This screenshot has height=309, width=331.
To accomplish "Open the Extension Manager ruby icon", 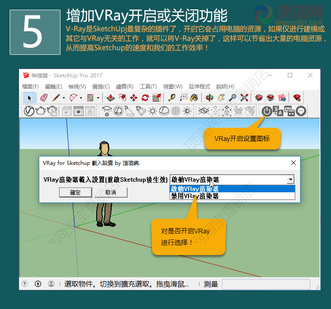I will pyautogui.click(x=297, y=98).
